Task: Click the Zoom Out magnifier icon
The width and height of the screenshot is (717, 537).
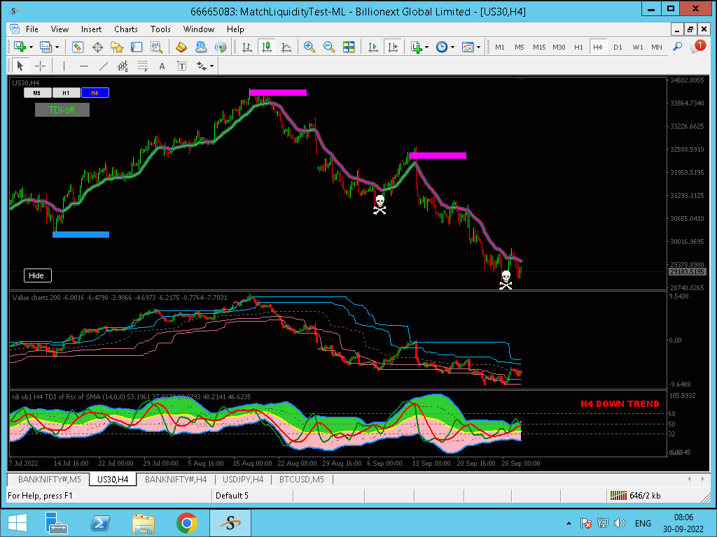Action: point(329,47)
